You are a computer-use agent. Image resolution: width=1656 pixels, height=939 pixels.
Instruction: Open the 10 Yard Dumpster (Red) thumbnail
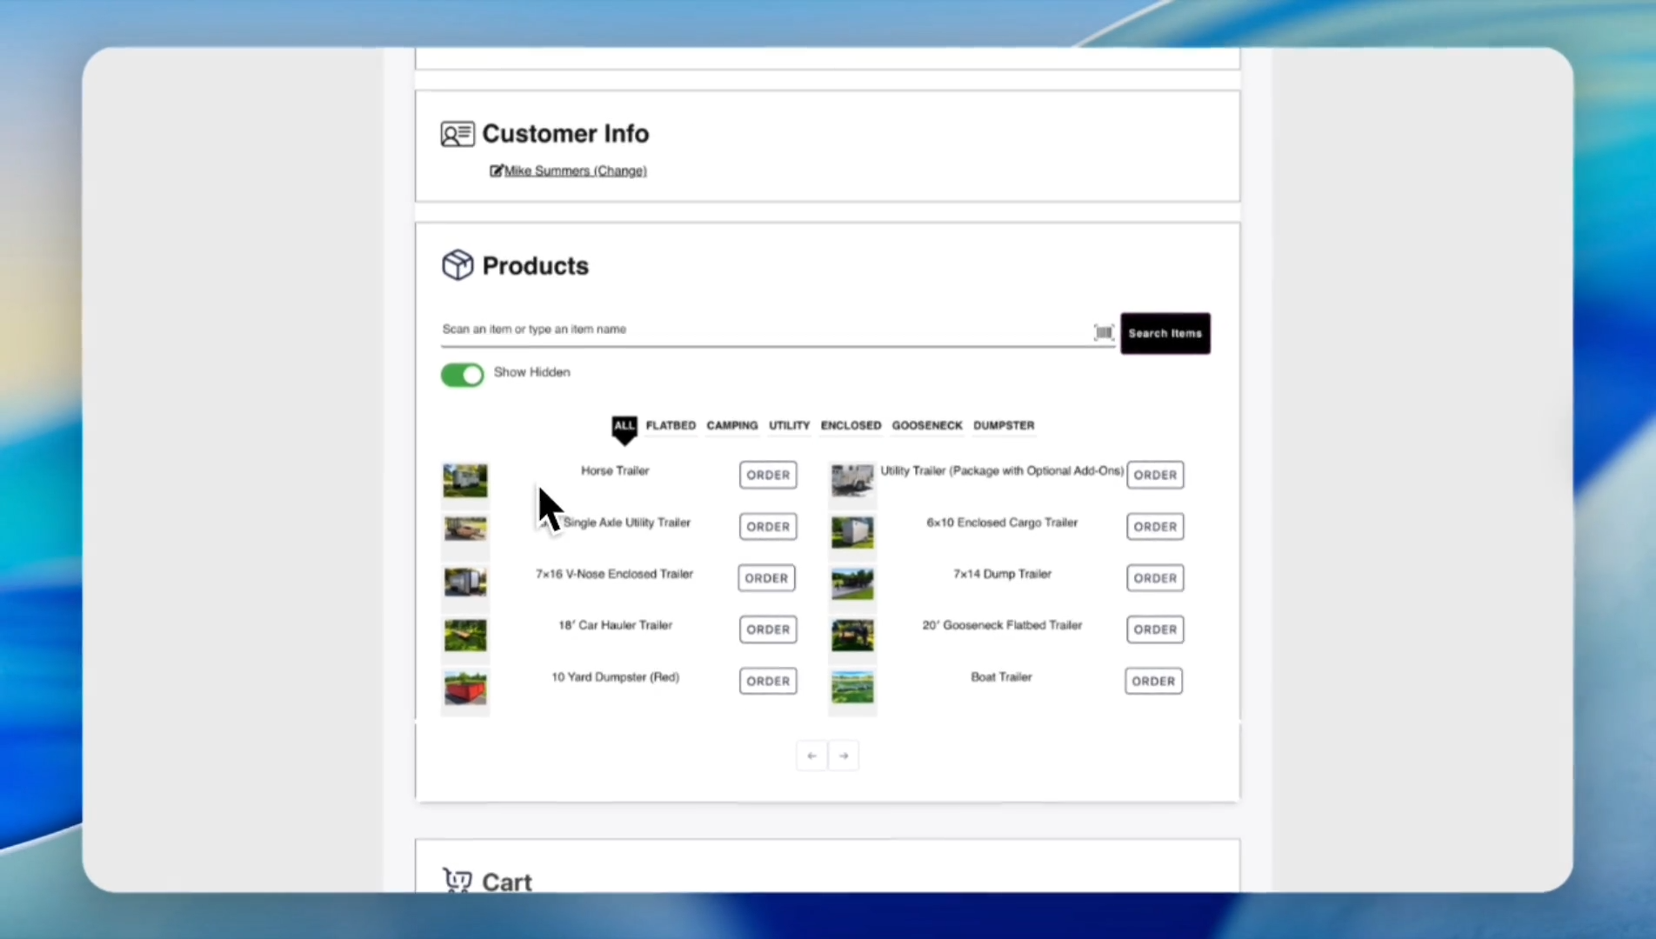point(465,688)
